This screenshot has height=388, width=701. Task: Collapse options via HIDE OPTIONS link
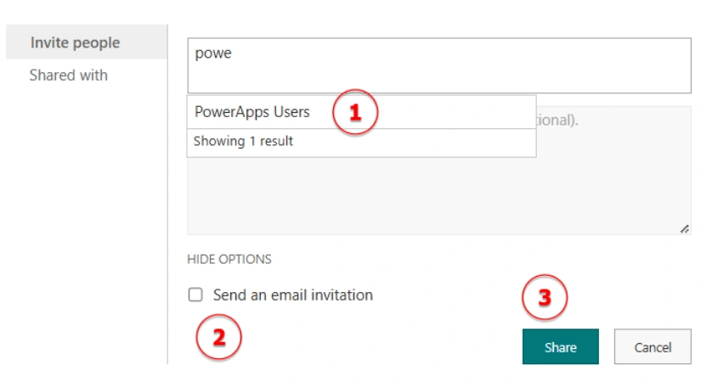[x=229, y=260]
